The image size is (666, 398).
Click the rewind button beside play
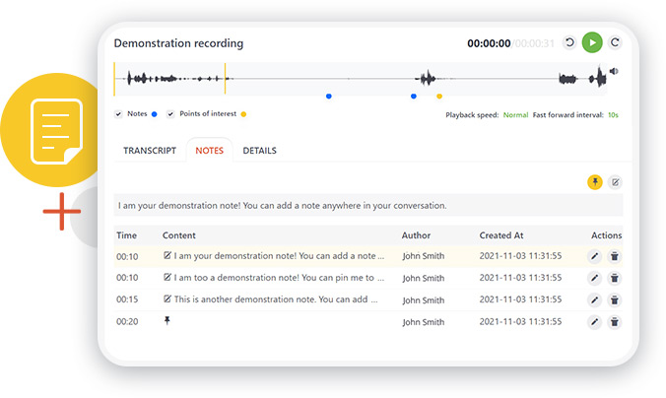(569, 42)
